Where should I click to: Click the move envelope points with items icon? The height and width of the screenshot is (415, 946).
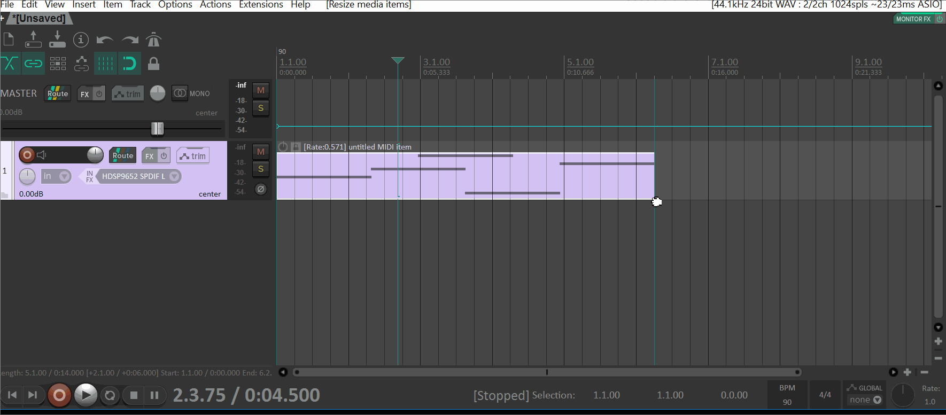coord(81,64)
